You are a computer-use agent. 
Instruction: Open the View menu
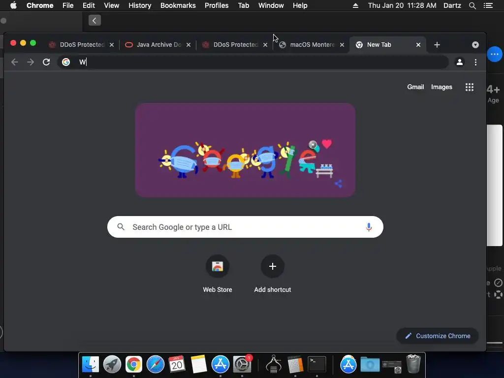pyautogui.click(x=112, y=5)
